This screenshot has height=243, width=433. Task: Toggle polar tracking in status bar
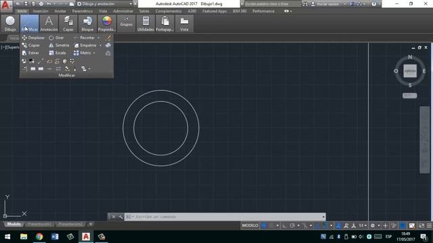click(x=292, y=225)
